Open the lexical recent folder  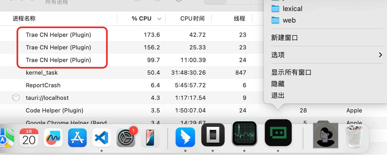pyautogui.click(x=292, y=9)
